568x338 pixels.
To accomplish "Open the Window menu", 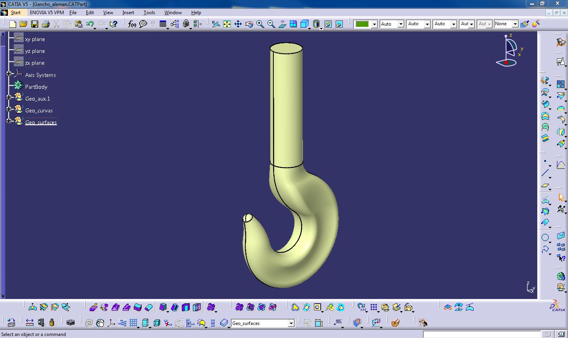I will click(x=173, y=13).
